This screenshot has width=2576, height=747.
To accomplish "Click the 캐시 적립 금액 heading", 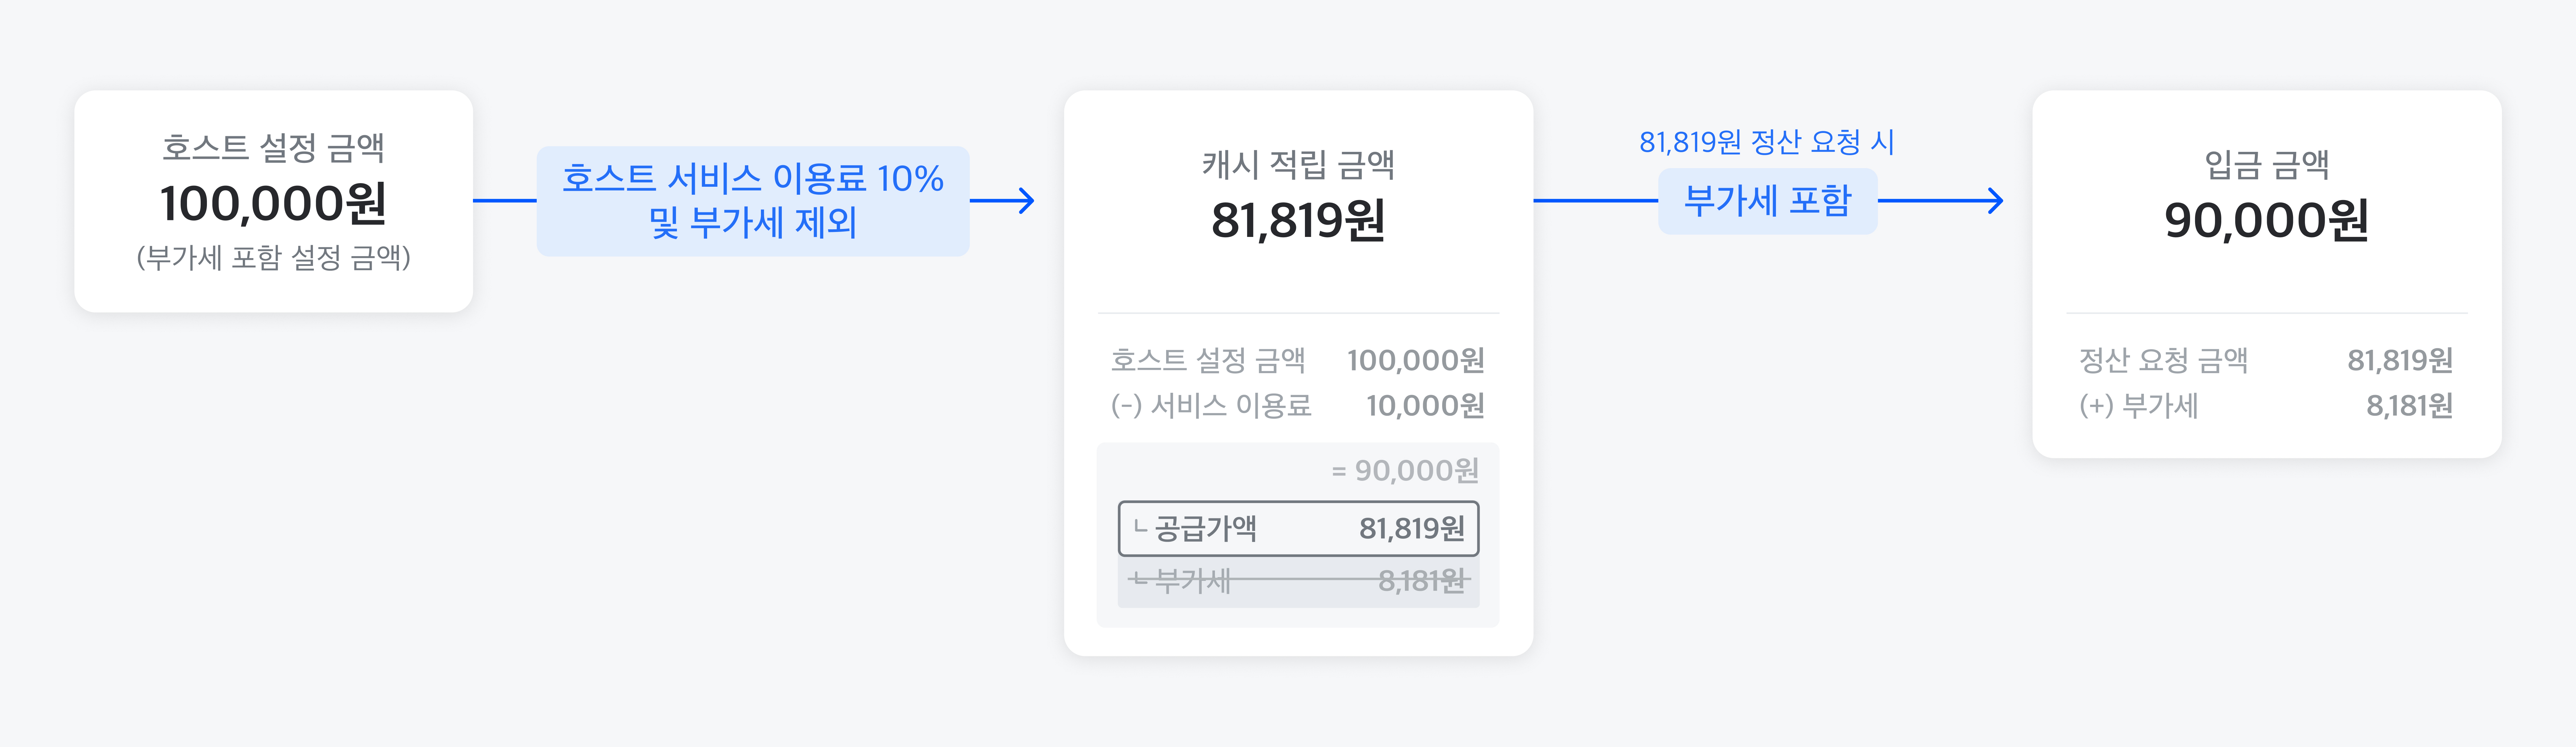I will click(1298, 164).
